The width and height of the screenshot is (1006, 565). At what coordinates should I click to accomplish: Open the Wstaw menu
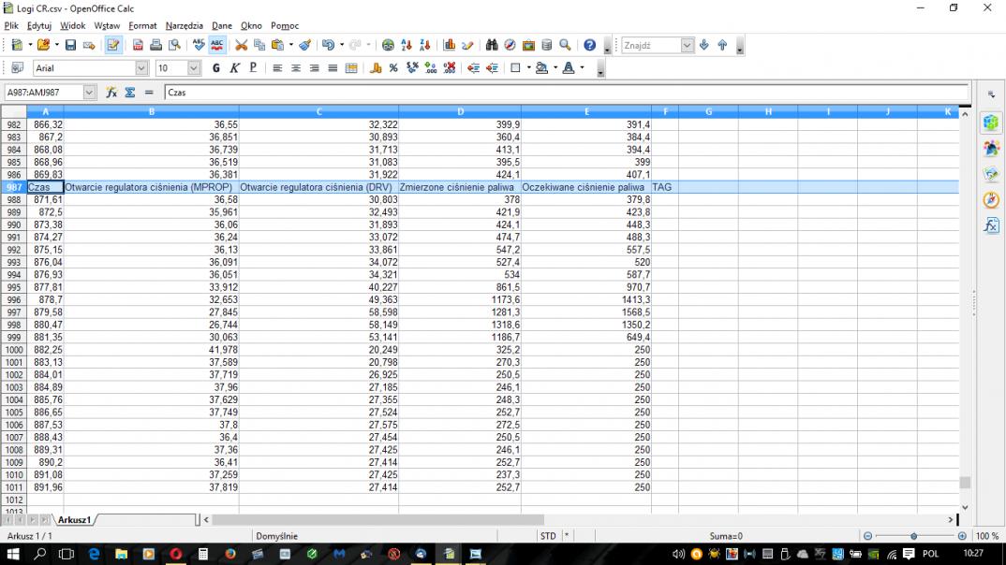107,25
